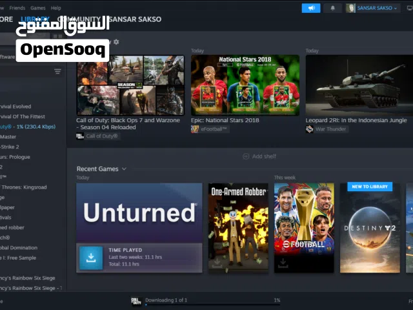Click the eFootball™ game tag label
413x310 pixels.
click(214, 129)
